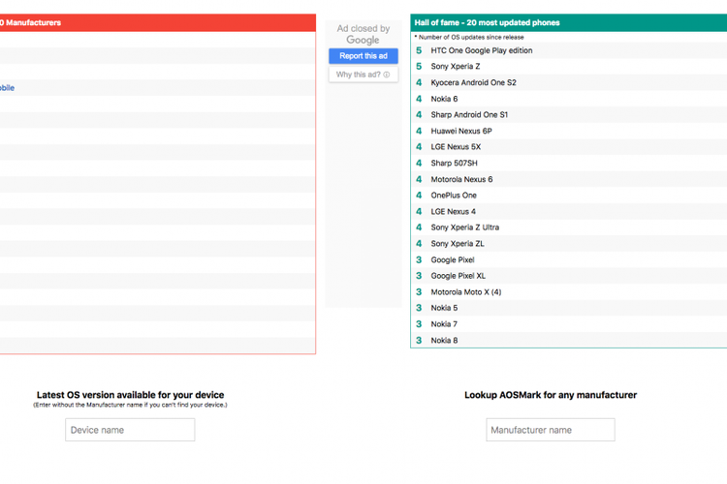Select the Nokia 8 row

444,341
